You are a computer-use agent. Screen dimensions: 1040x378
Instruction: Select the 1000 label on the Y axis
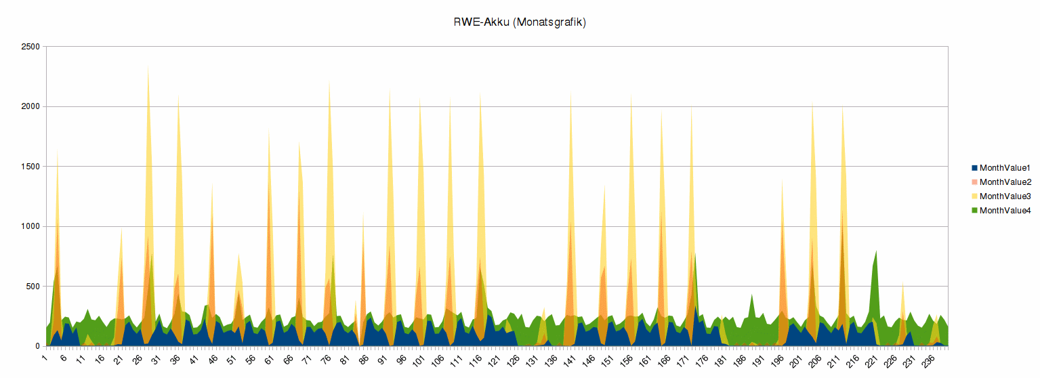point(30,226)
